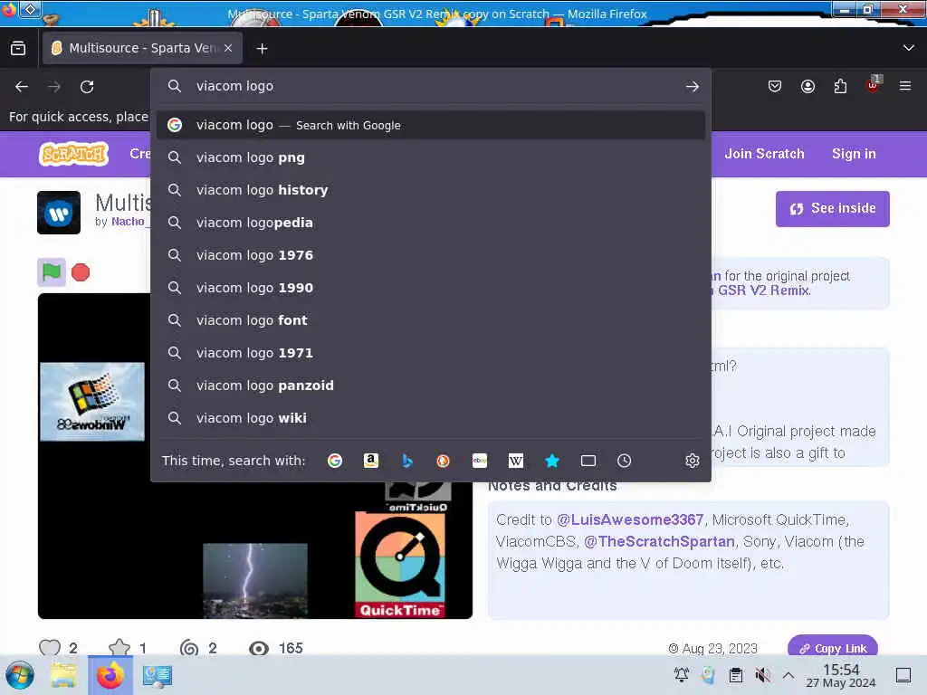Open clipboard tray icon
The height and width of the screenshot is (695, 927).
(x=735, y=675)
